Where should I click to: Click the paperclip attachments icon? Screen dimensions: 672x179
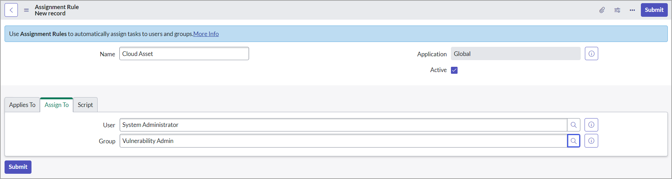click(602, 10)
